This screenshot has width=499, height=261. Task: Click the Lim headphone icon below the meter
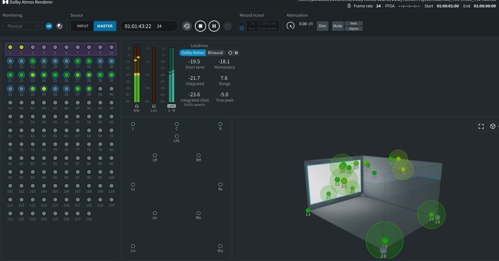click(x=154, y=106)
